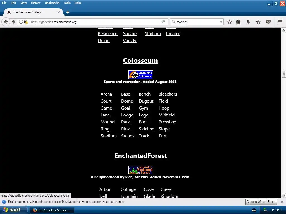Open the Residence link
This screenshot has width=286, height=214.
pos(108,34)
